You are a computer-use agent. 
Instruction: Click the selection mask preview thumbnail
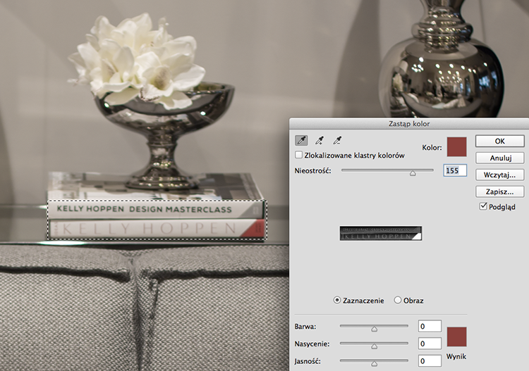(x=381, y=233)
